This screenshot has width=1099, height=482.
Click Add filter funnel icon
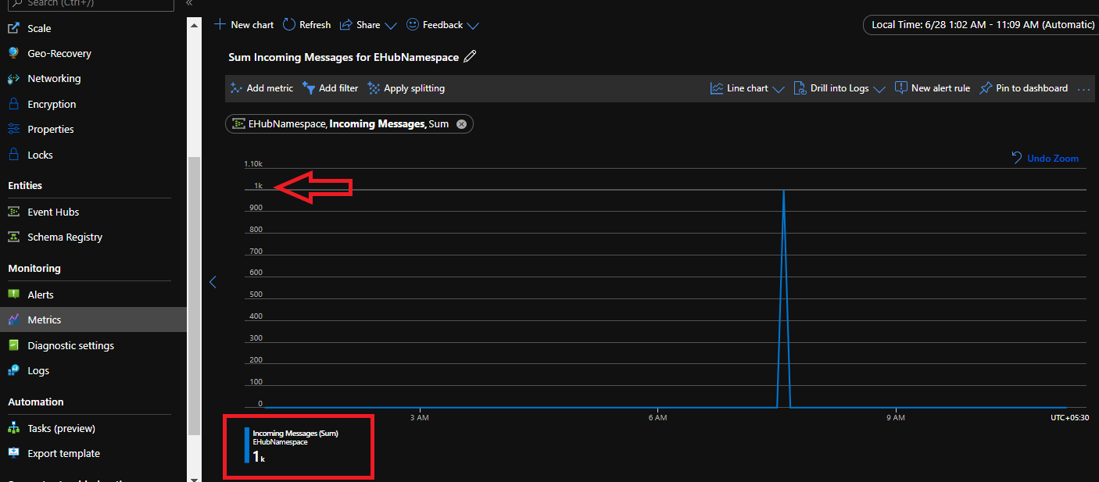pos(309,88)
